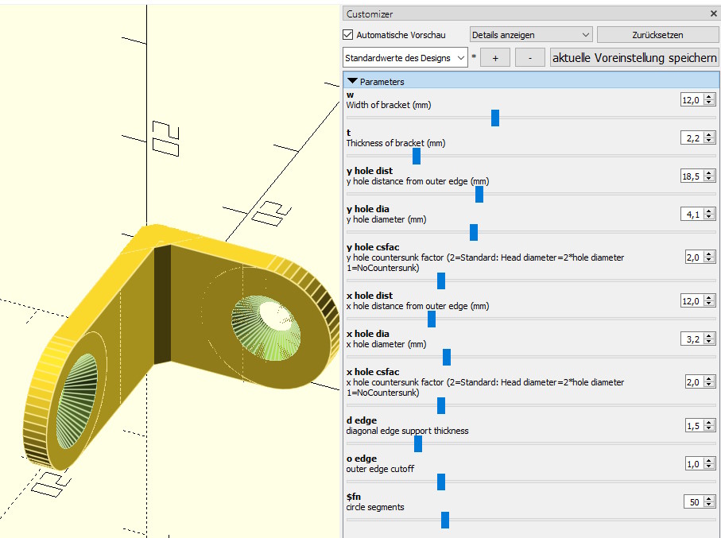This screenshot has height=538, width=721.
Task: Collapse the Parameters section triangle
Action: pos(353,81)
